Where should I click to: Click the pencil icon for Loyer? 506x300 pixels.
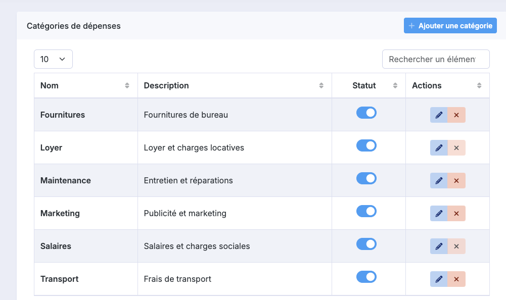click(x=439, y=148)
